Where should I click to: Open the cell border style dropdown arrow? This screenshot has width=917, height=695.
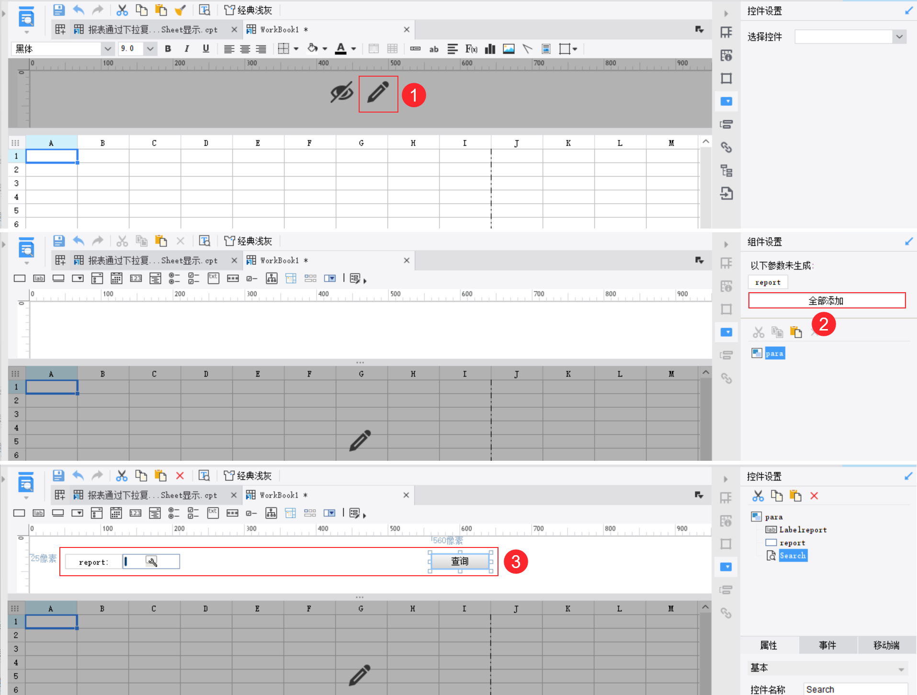click(x=296, y=49)
